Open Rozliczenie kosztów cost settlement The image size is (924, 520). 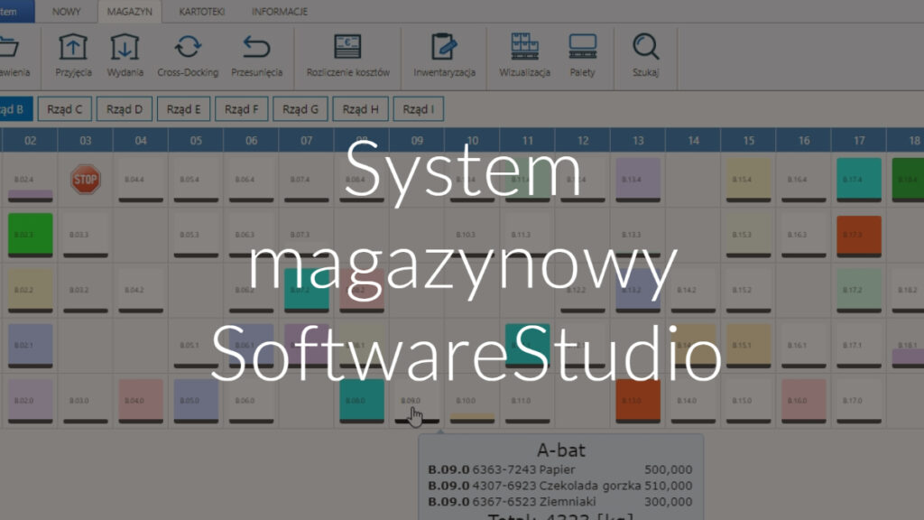[x=347, y=56]
